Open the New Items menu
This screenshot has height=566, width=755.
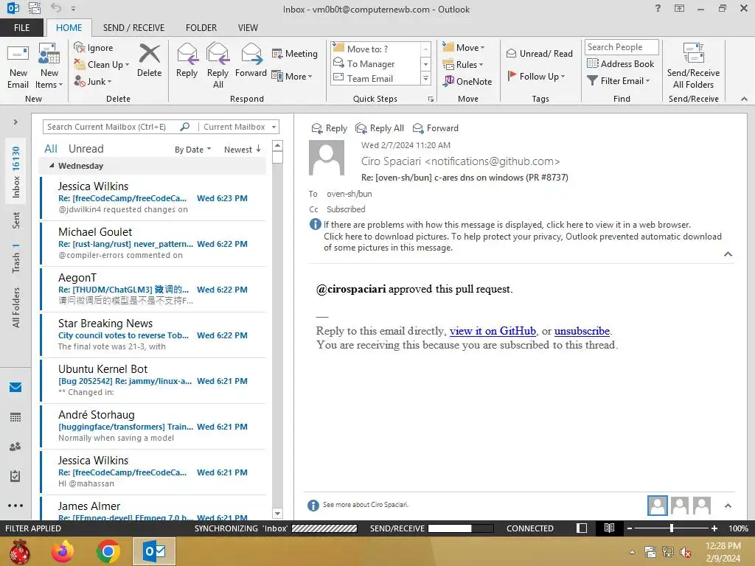point(49,66)
